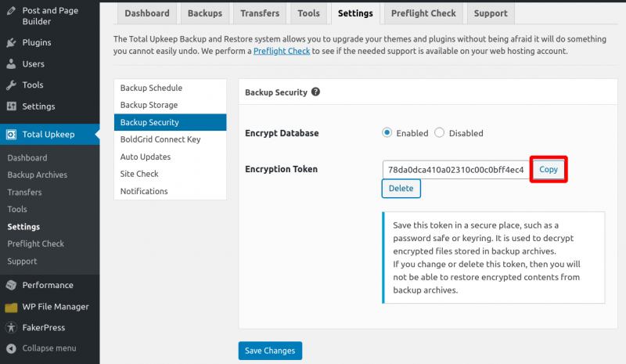Open Tools in Total Upkeep submenu
This screenshot has height=364, width=626.
pyautogui.click(x=17, y=209)
